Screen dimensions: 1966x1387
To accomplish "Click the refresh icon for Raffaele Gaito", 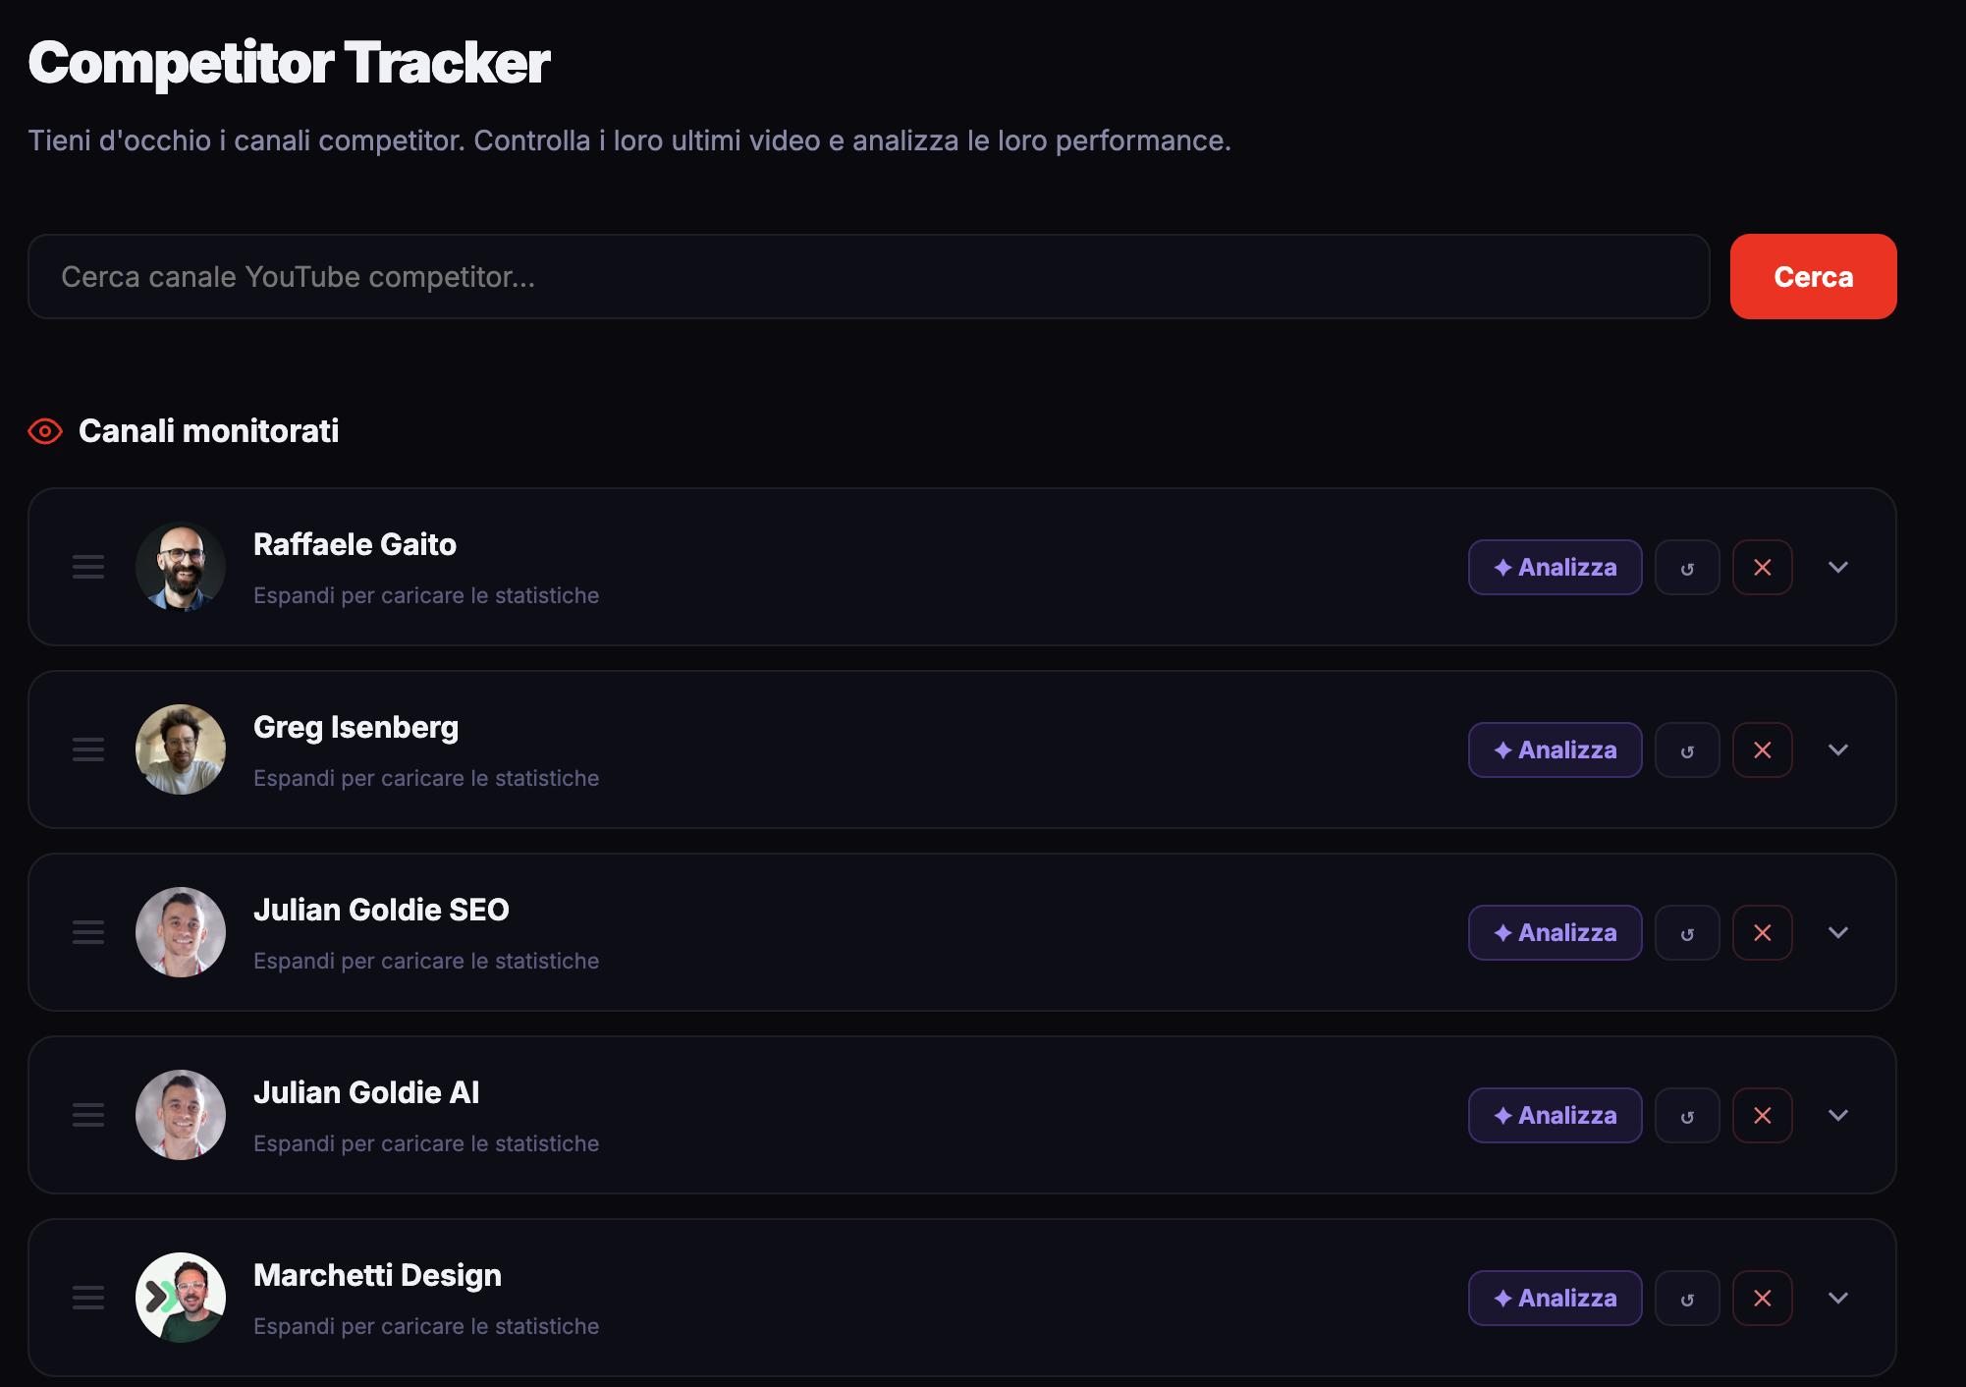I will (1687, 567).
